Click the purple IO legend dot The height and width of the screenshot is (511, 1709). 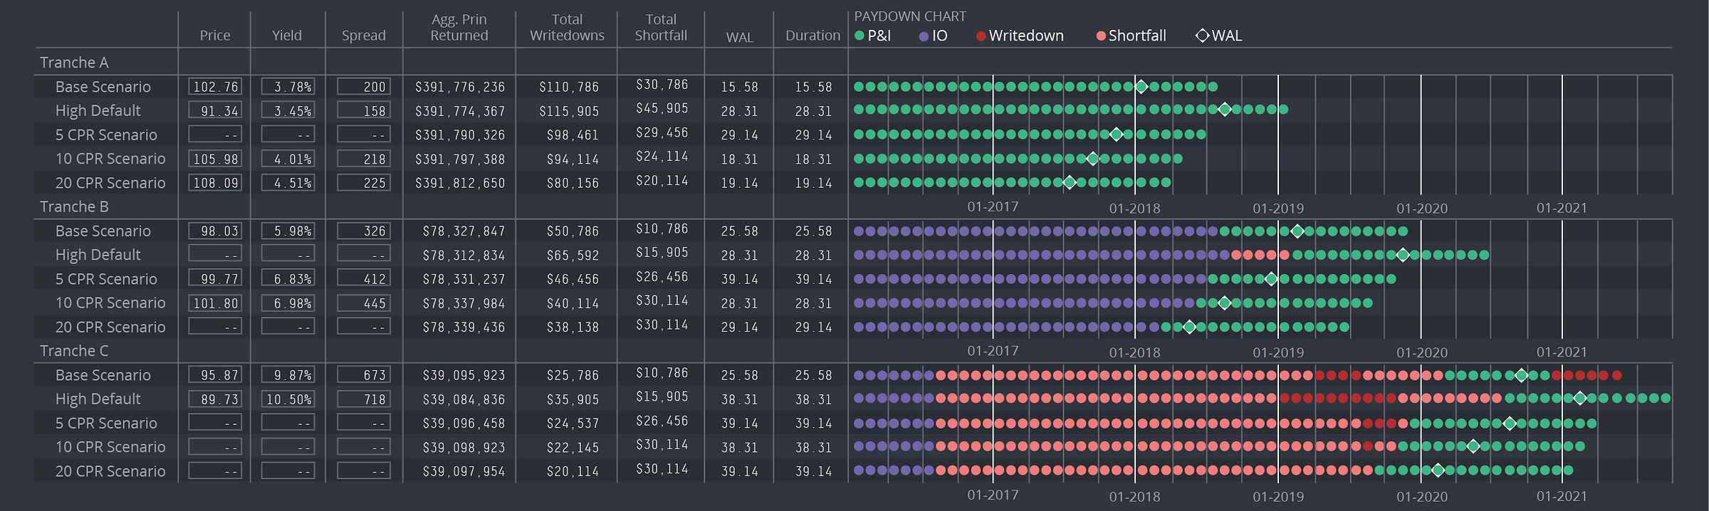(924, 36)
